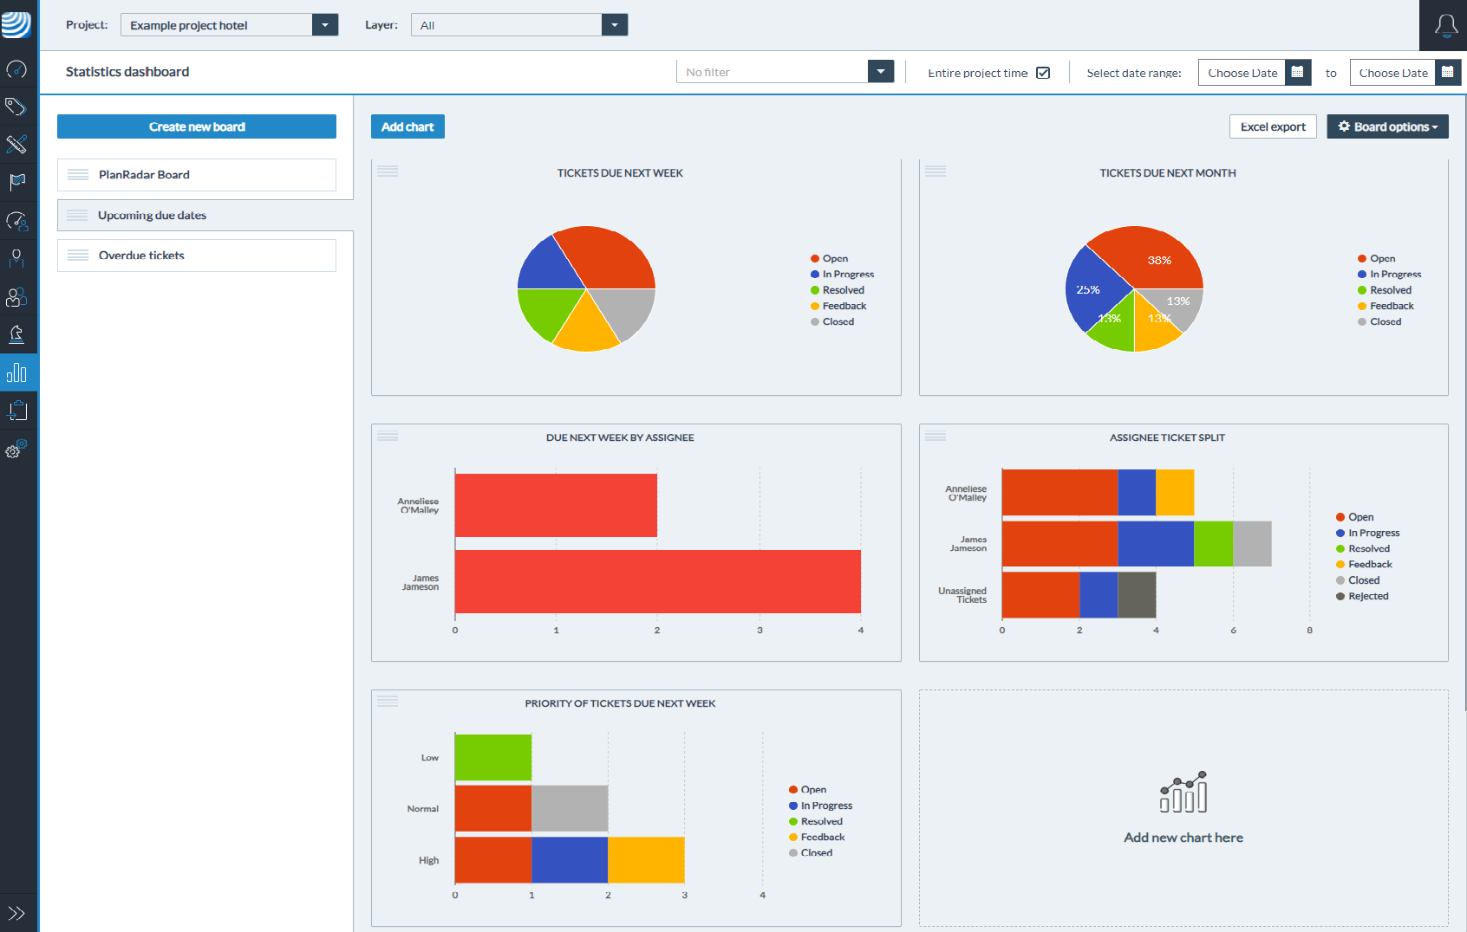Click the ruler and pencil plans icon
Image resolution: width=1467 pixels, height=932 pixels.
point(16,145)
